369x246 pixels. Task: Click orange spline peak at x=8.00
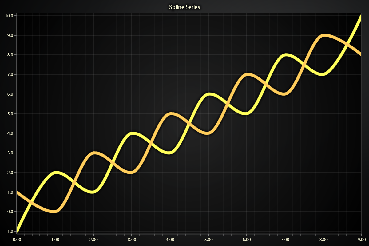pyautogui.click(x=324, y=35)
